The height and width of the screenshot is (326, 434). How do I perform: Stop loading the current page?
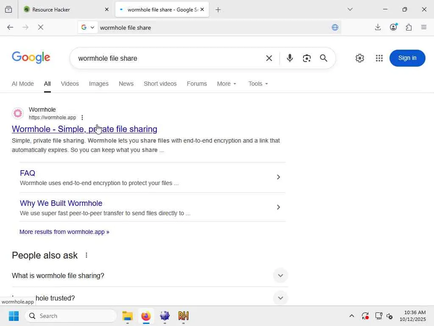41,27
